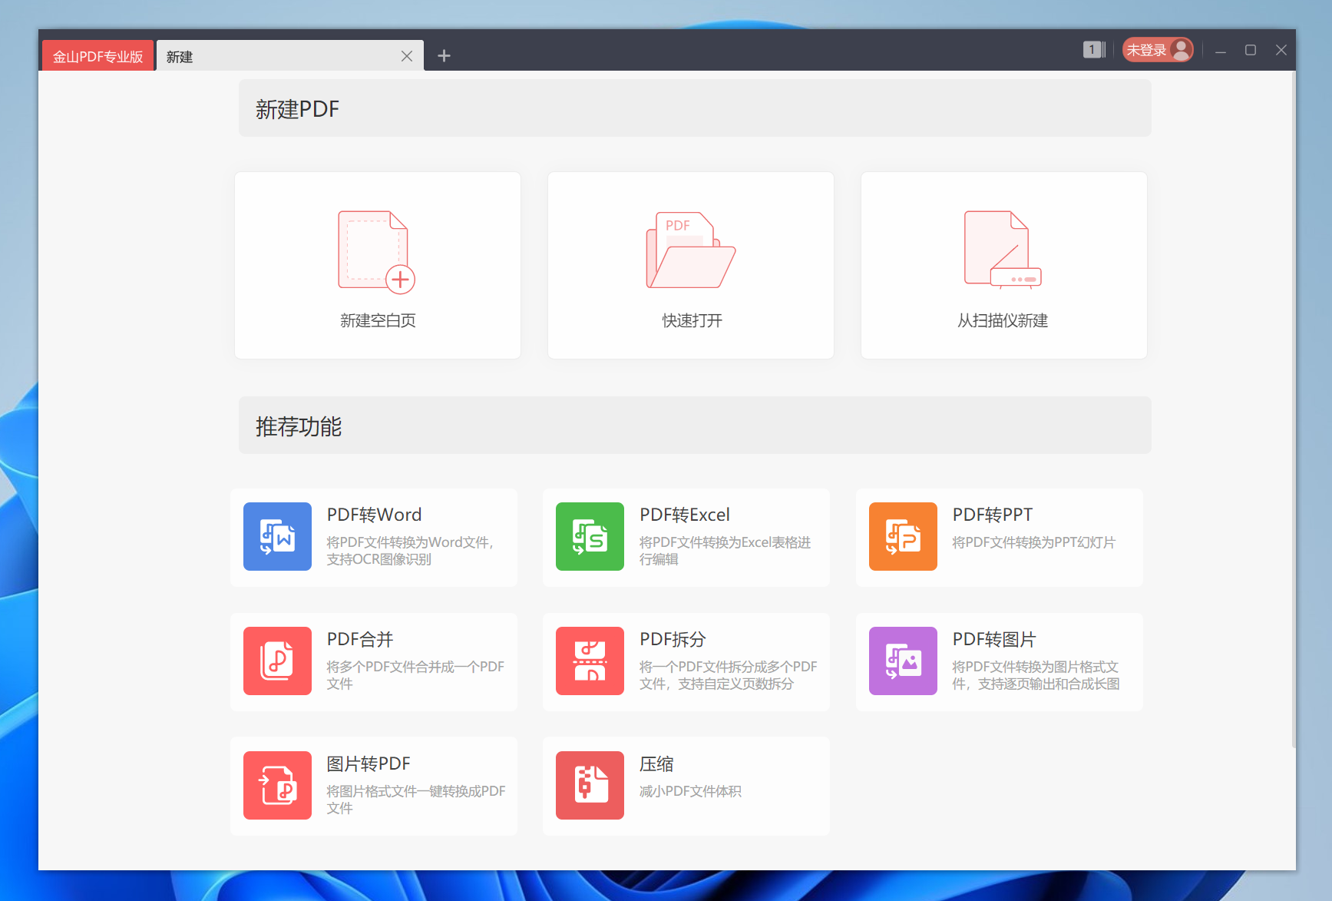Screen dimensions: 1332x901
Task: Maximize the 金山PDF window
Action: (1251, 50)
